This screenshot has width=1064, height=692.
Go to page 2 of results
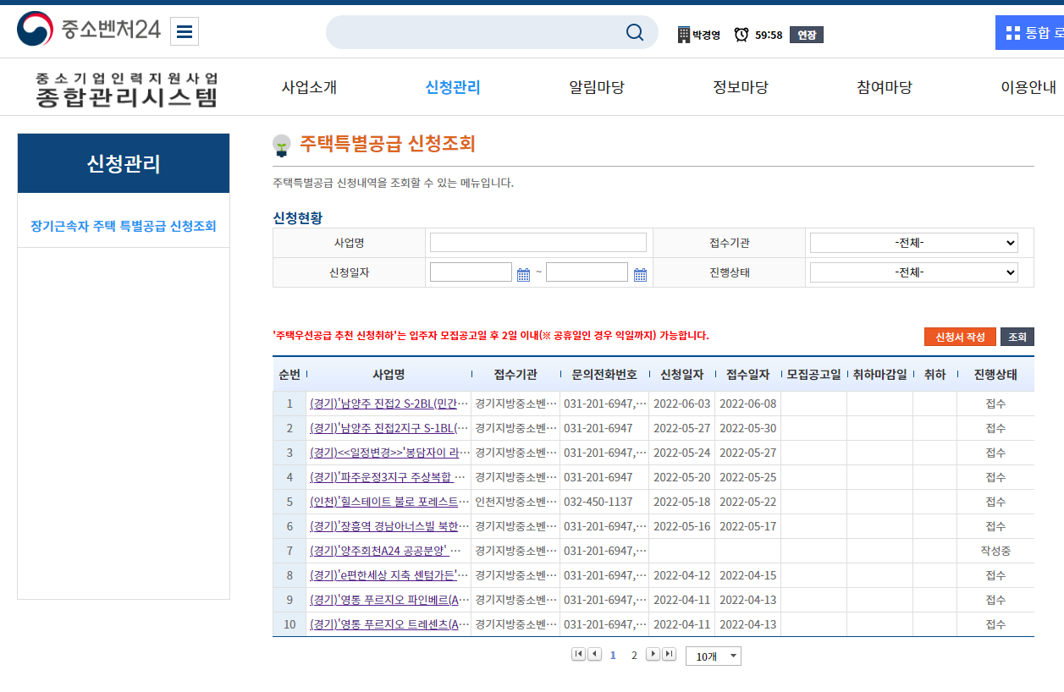pyautogui.click(x=634, y=655)
